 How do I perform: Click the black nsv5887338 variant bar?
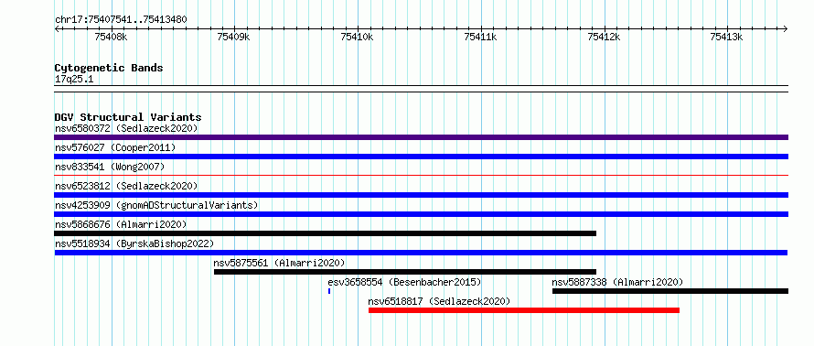click(670, 291)
